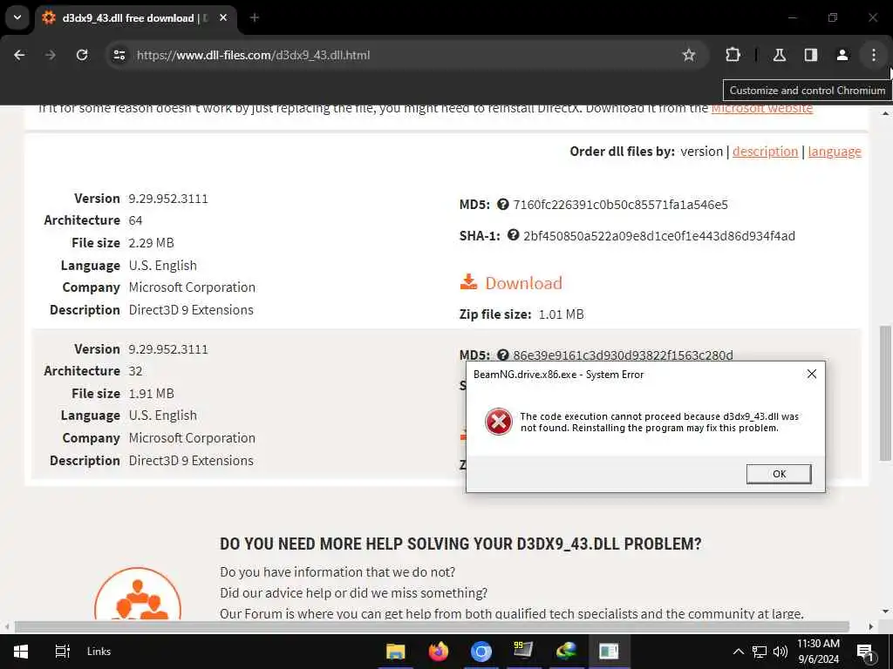Screen dimensions: 893x669
Task: Click the red error icon in dialog
Action: click(x=498, y=422)
